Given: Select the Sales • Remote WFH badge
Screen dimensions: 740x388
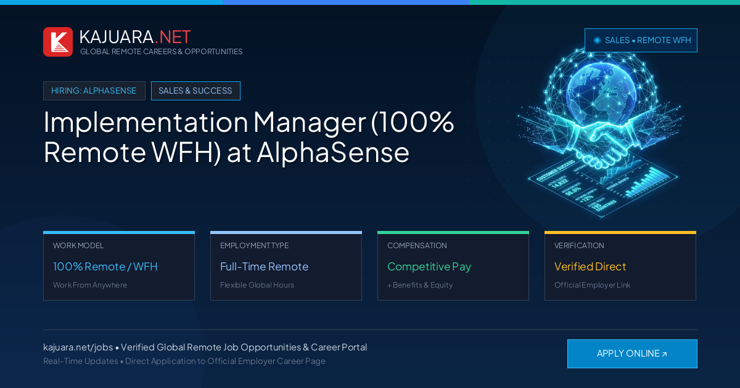Looking at the screenshot, I should (x=641, y=40).
